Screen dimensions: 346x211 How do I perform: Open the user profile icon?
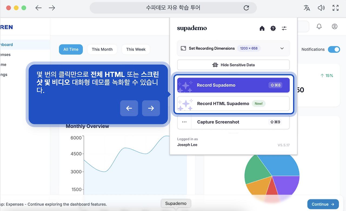[335, 26]
